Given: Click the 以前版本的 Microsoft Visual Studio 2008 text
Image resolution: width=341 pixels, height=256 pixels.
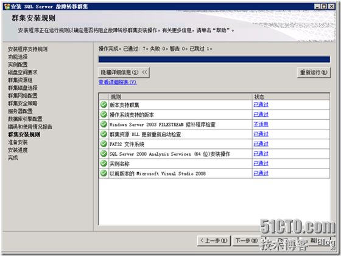Looking at the screenshot, I should 158,174.
